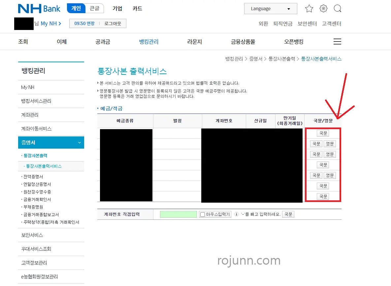The image size is (391, 286).
Task: Open site search via magnifier icon
Action: click(x=337, y=9)
